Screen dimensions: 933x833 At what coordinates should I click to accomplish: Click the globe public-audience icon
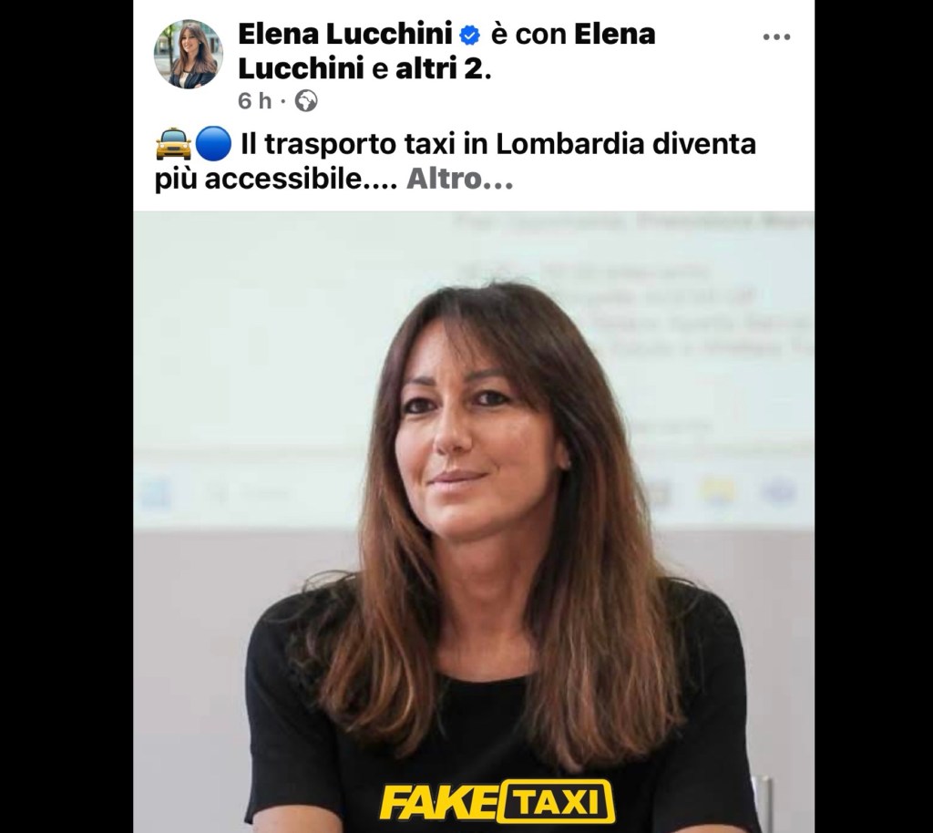pyautogui.click(x=306, y=101)
